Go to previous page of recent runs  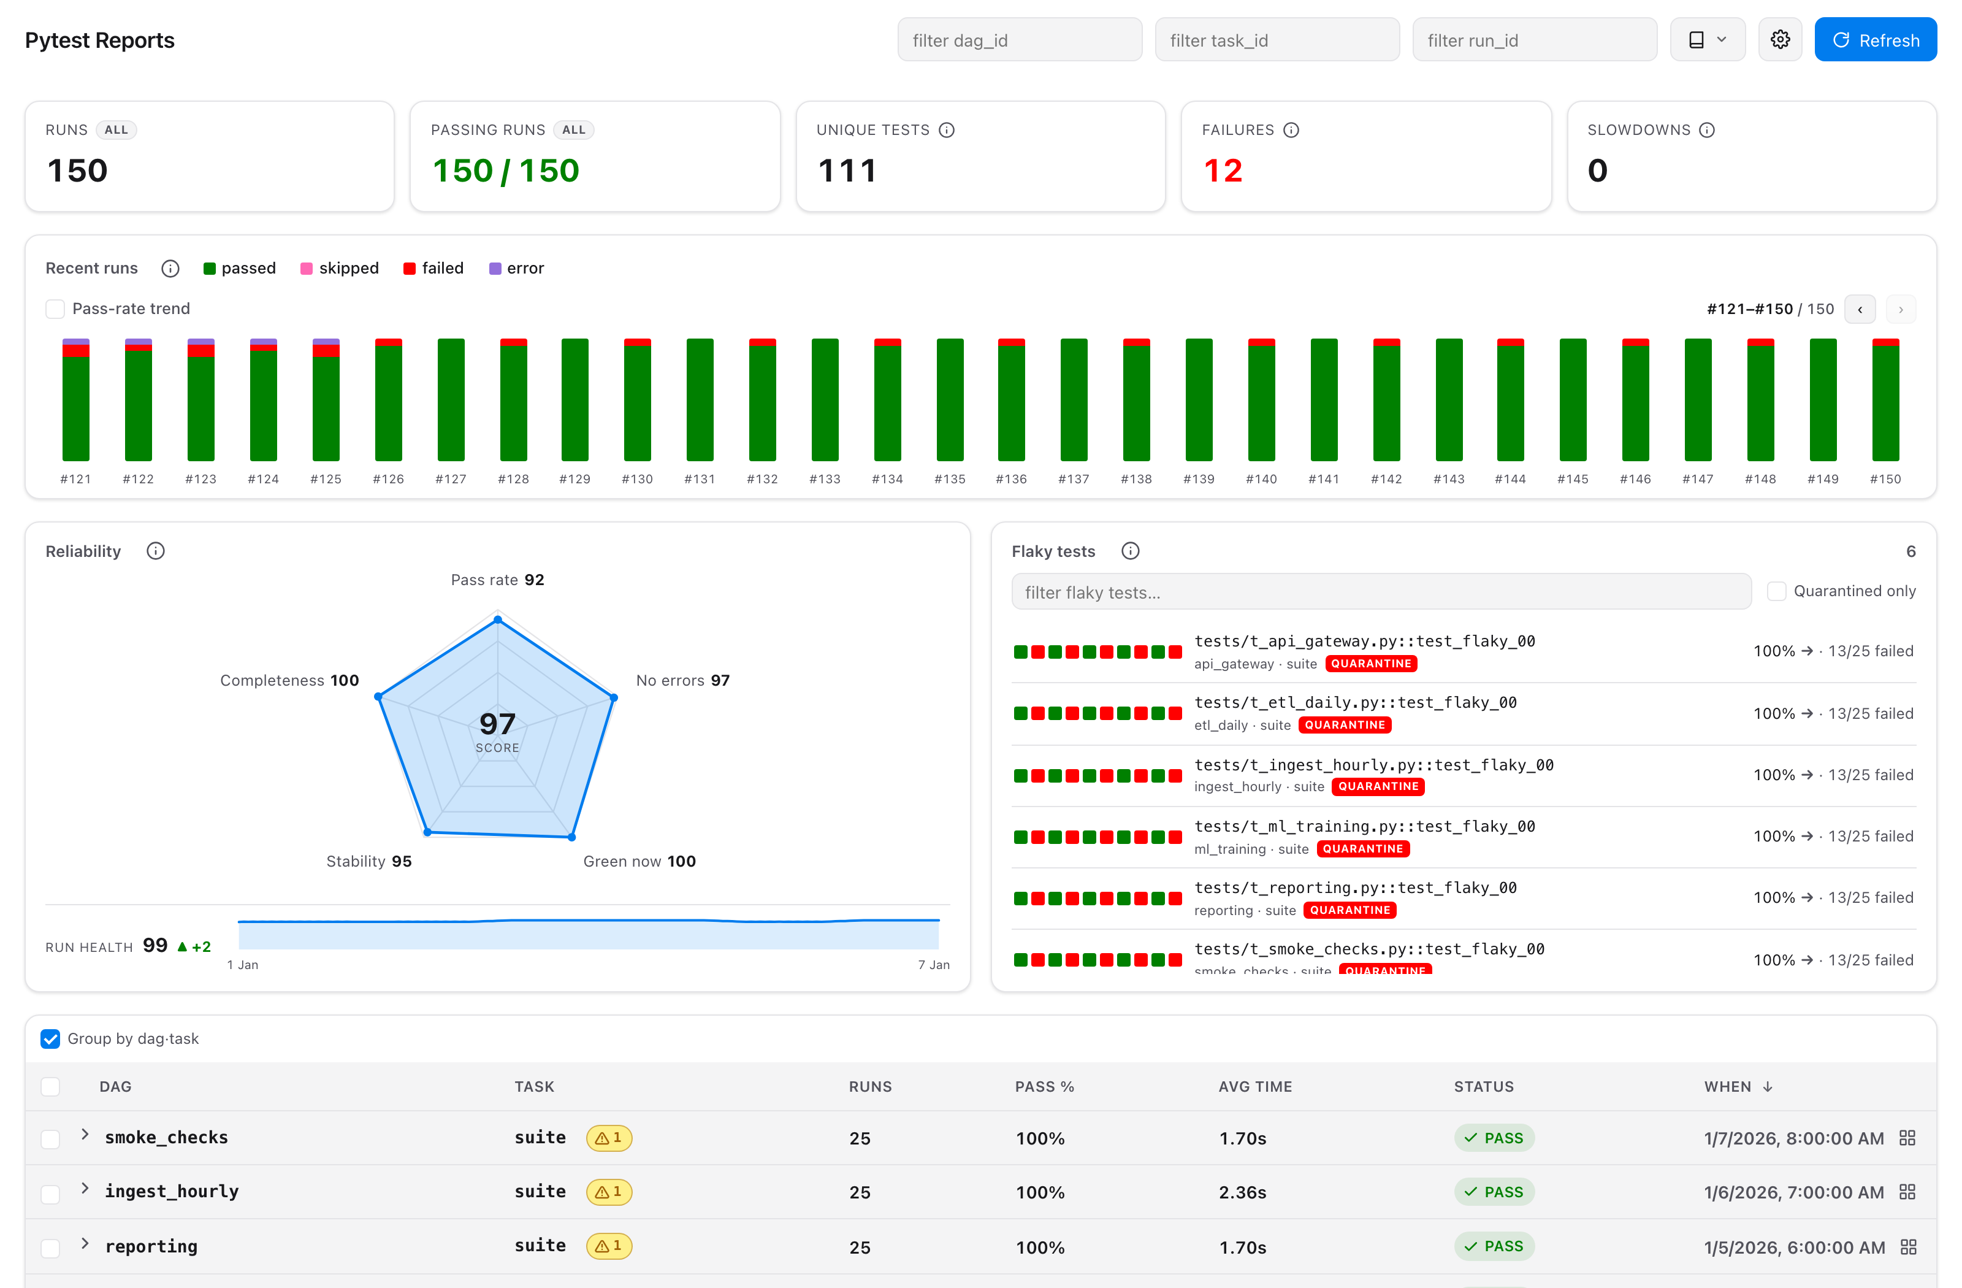(1860, 309)
